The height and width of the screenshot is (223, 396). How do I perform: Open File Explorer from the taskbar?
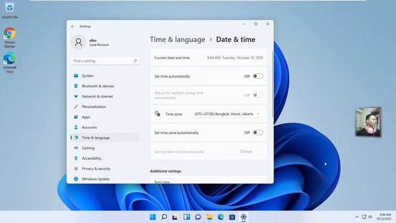point(209,217)
